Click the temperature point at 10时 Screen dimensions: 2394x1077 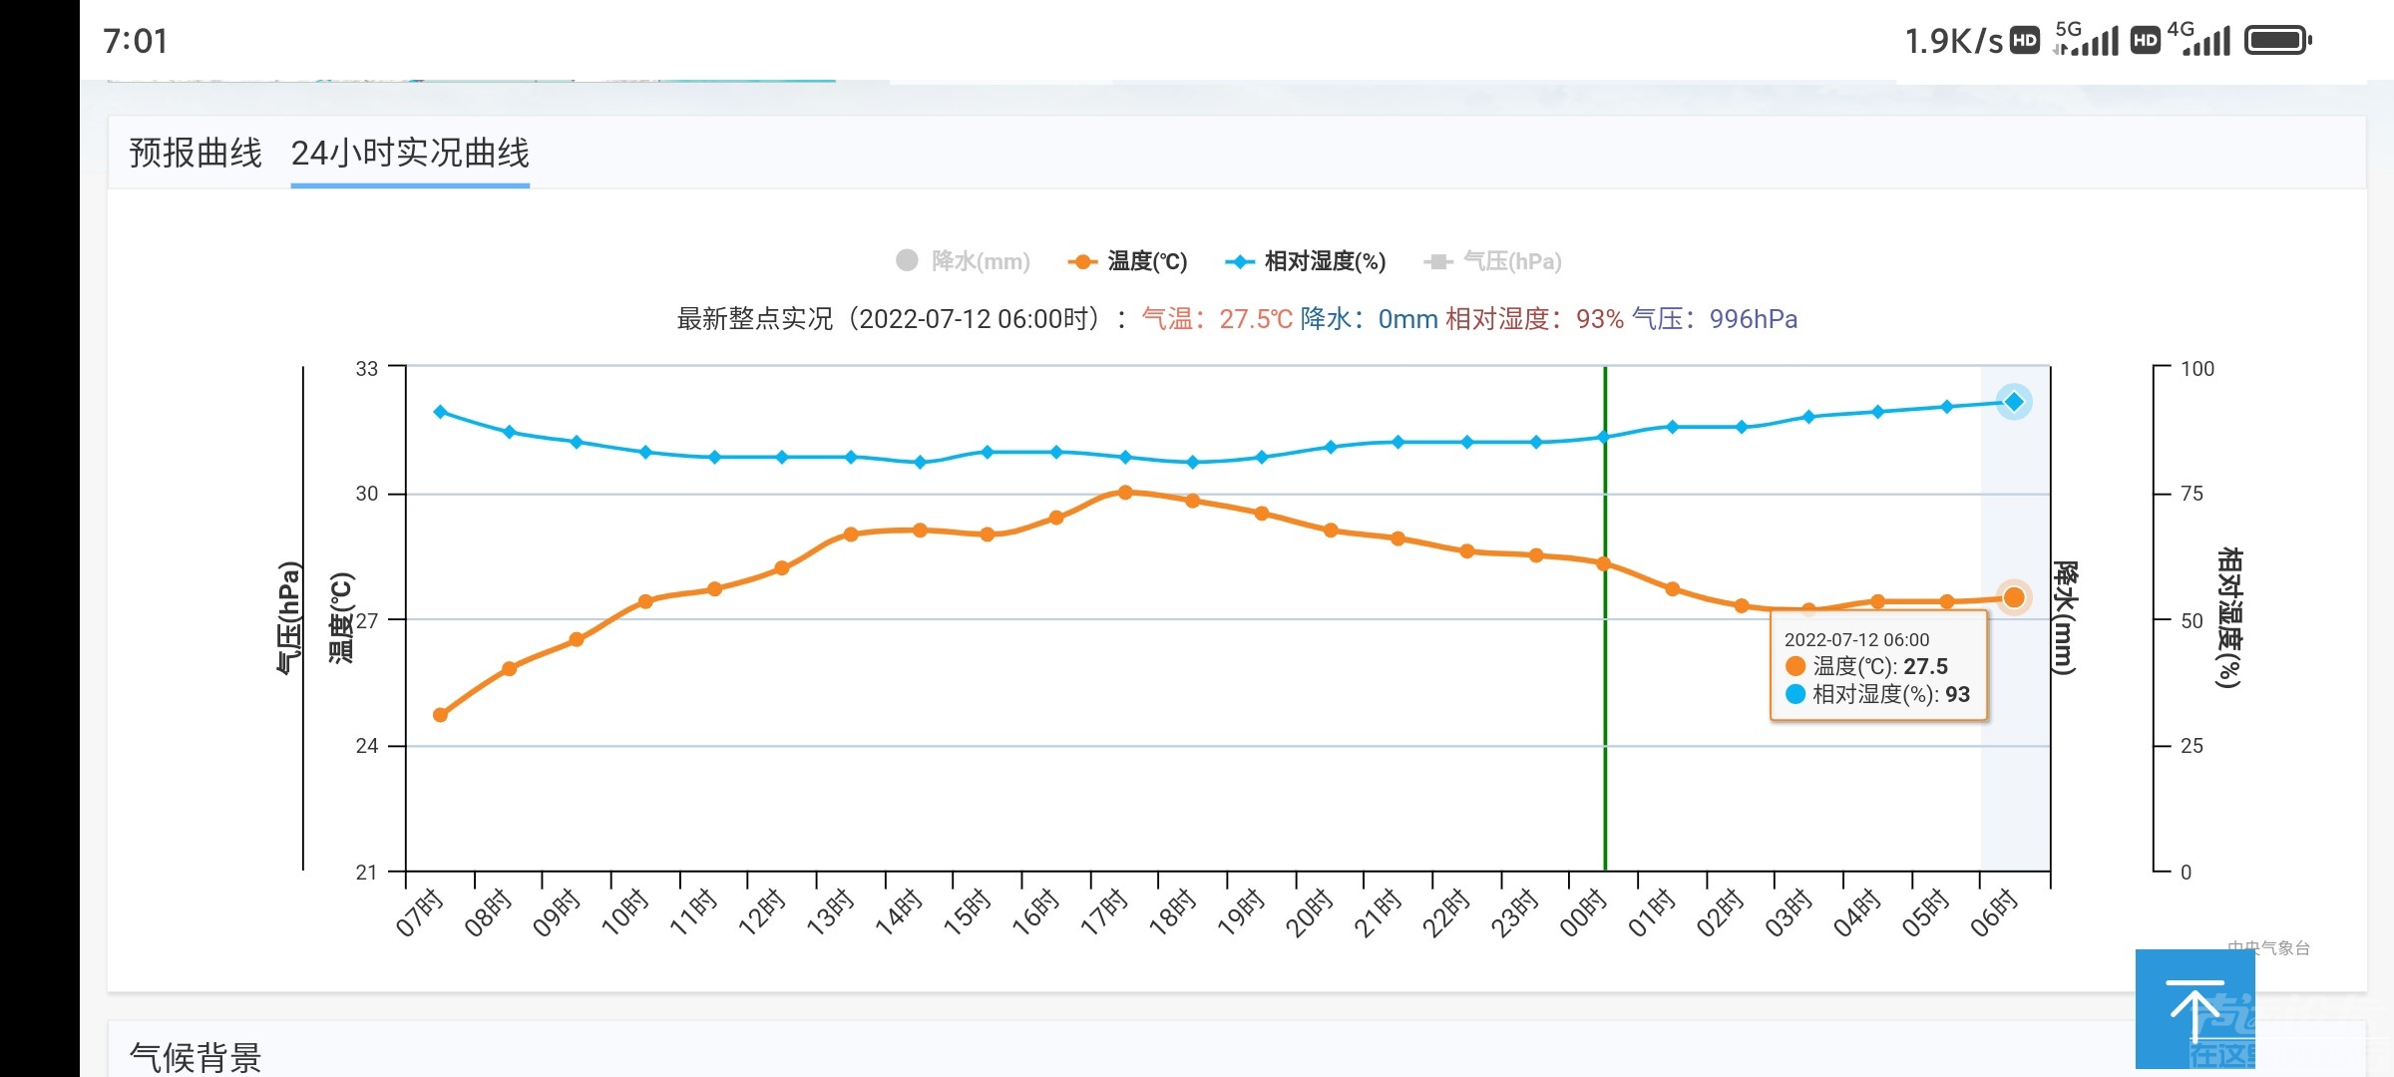point(645,601)
